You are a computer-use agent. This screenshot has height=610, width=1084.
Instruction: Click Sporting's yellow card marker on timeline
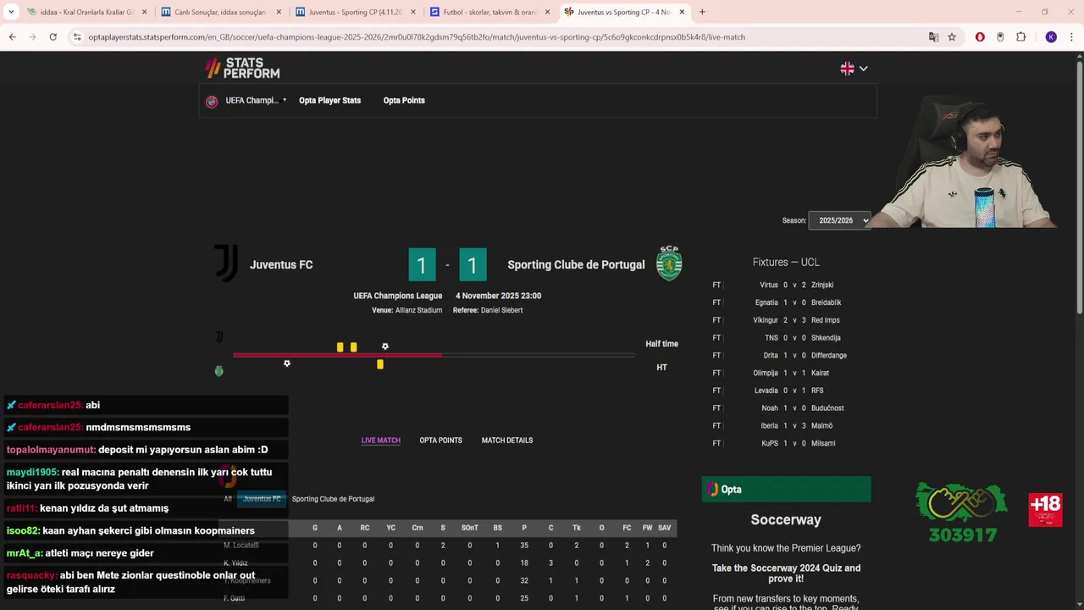click(380, 364)
